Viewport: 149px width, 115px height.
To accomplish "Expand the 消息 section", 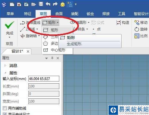I will pyautogui.click(x=5, y=65).
